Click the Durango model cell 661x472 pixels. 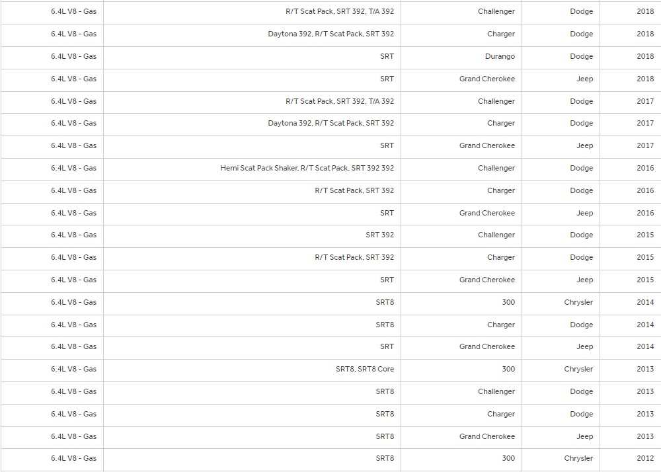tap(500, 56)
